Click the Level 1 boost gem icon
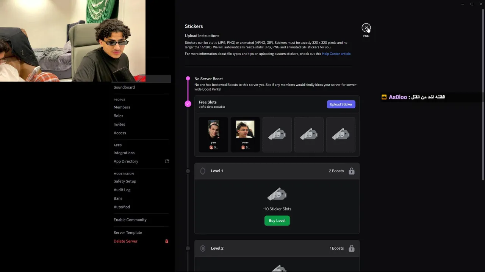This screenshot has width=485, height=272. point(203,171)
